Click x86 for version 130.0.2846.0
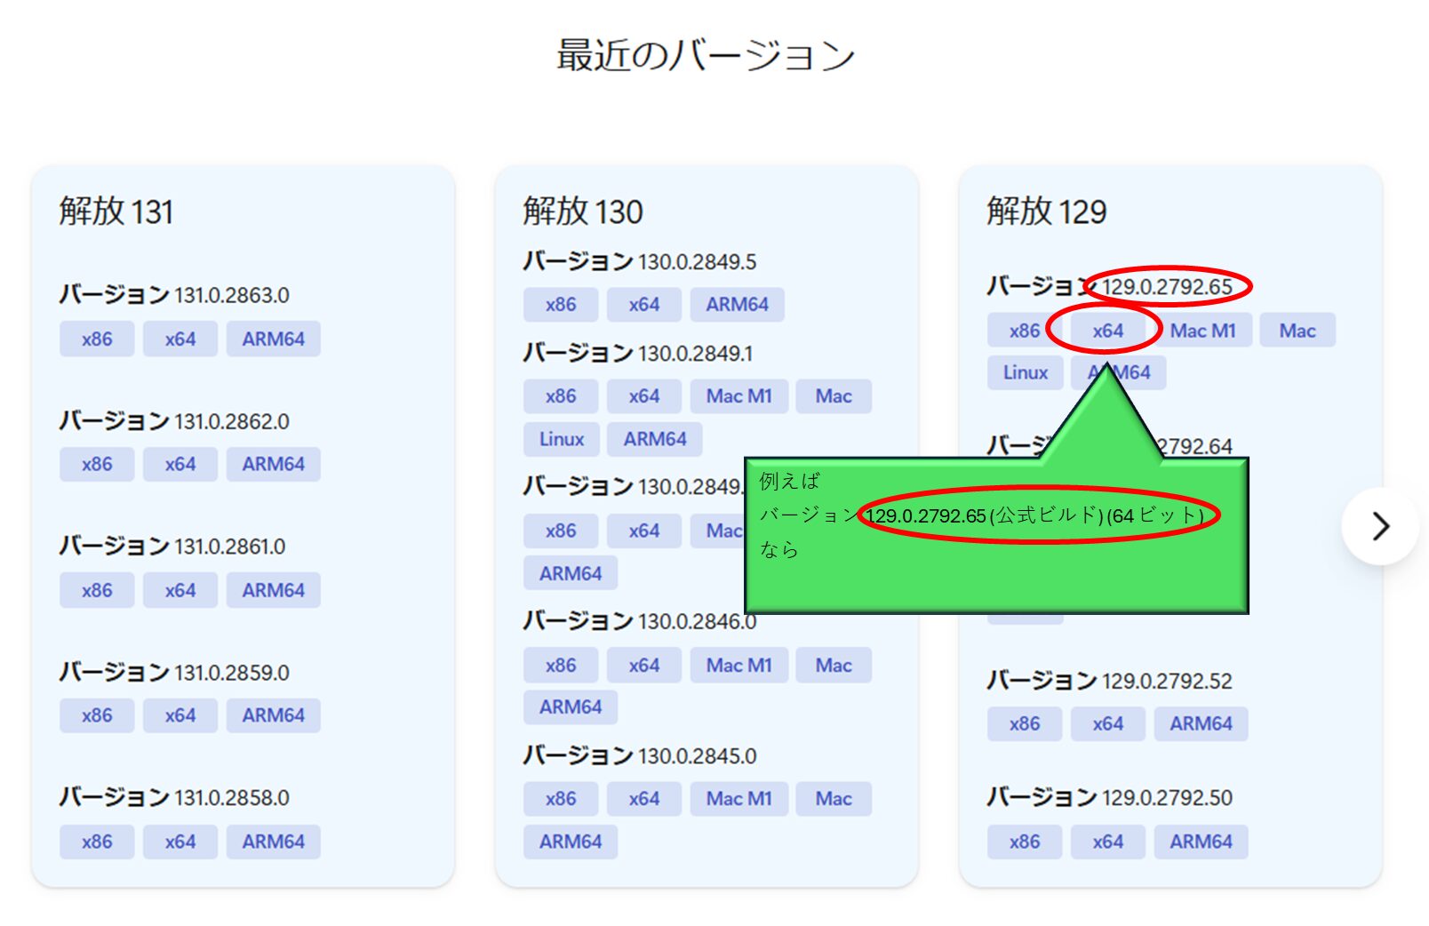1429x926 pixels. [560, 665]
